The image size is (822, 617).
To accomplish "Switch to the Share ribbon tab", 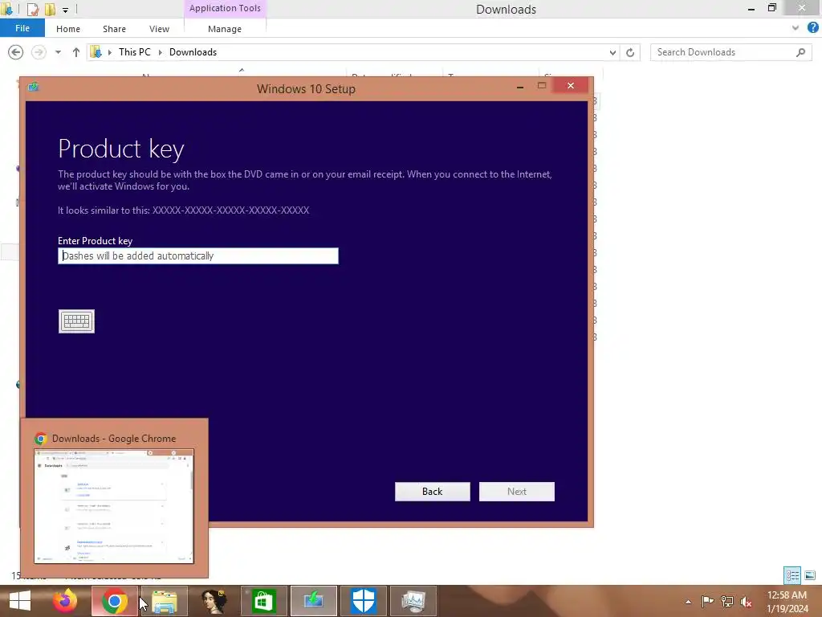I will [x=114, y=29].
